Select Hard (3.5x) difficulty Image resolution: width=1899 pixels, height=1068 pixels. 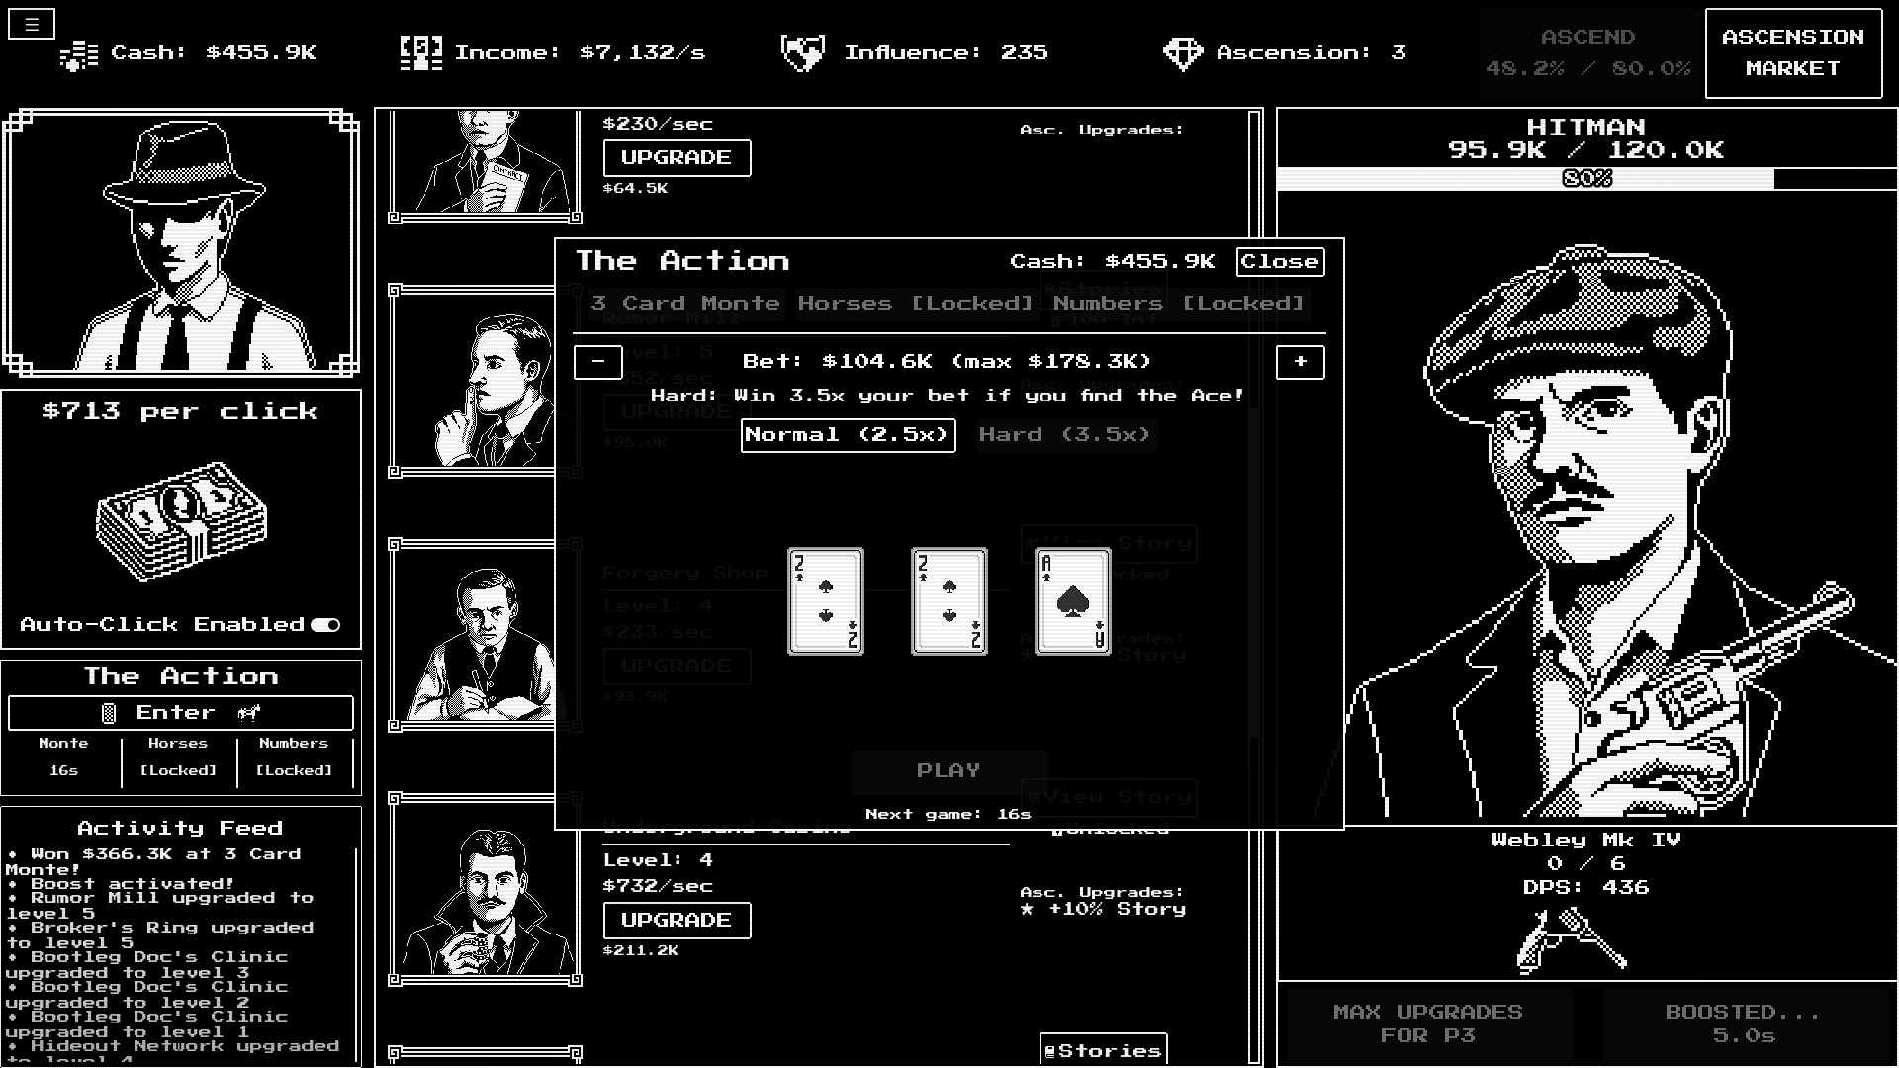(1066, 435)
